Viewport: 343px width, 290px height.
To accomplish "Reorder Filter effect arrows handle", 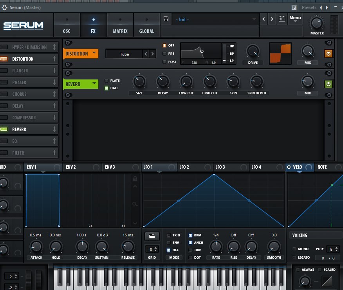I will point(54,153).
